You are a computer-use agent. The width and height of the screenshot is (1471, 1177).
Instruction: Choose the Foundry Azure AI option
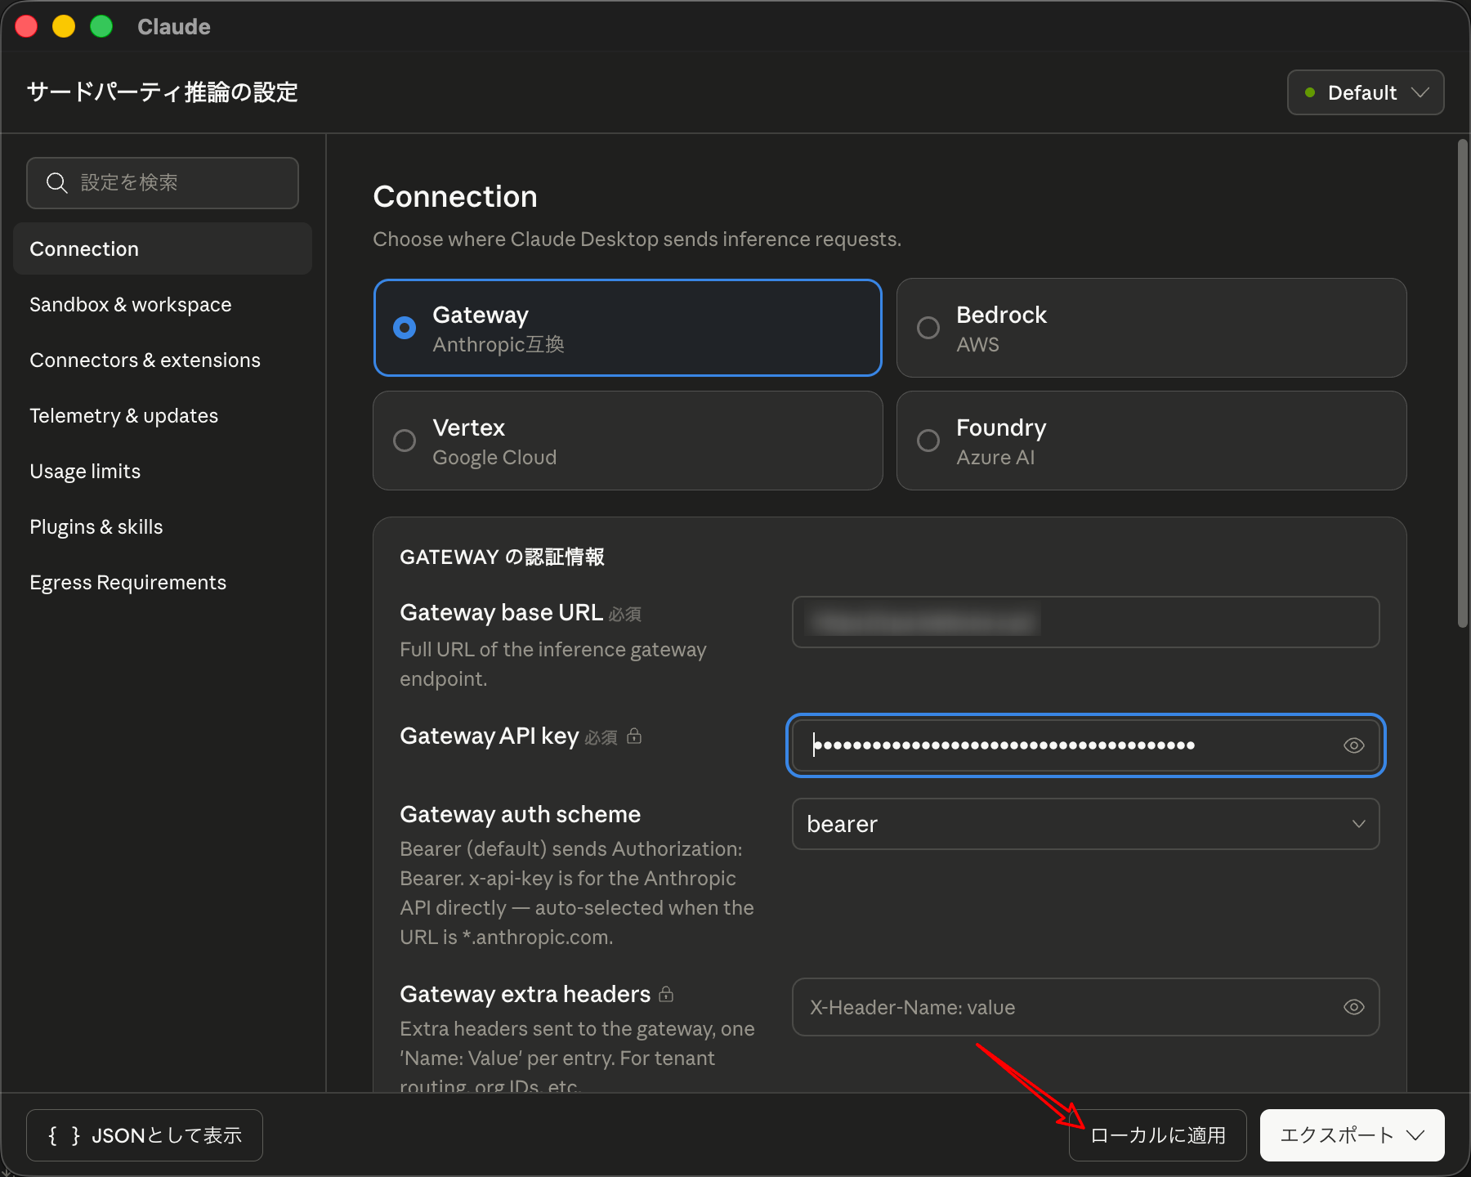click(x=1151, y=441)
